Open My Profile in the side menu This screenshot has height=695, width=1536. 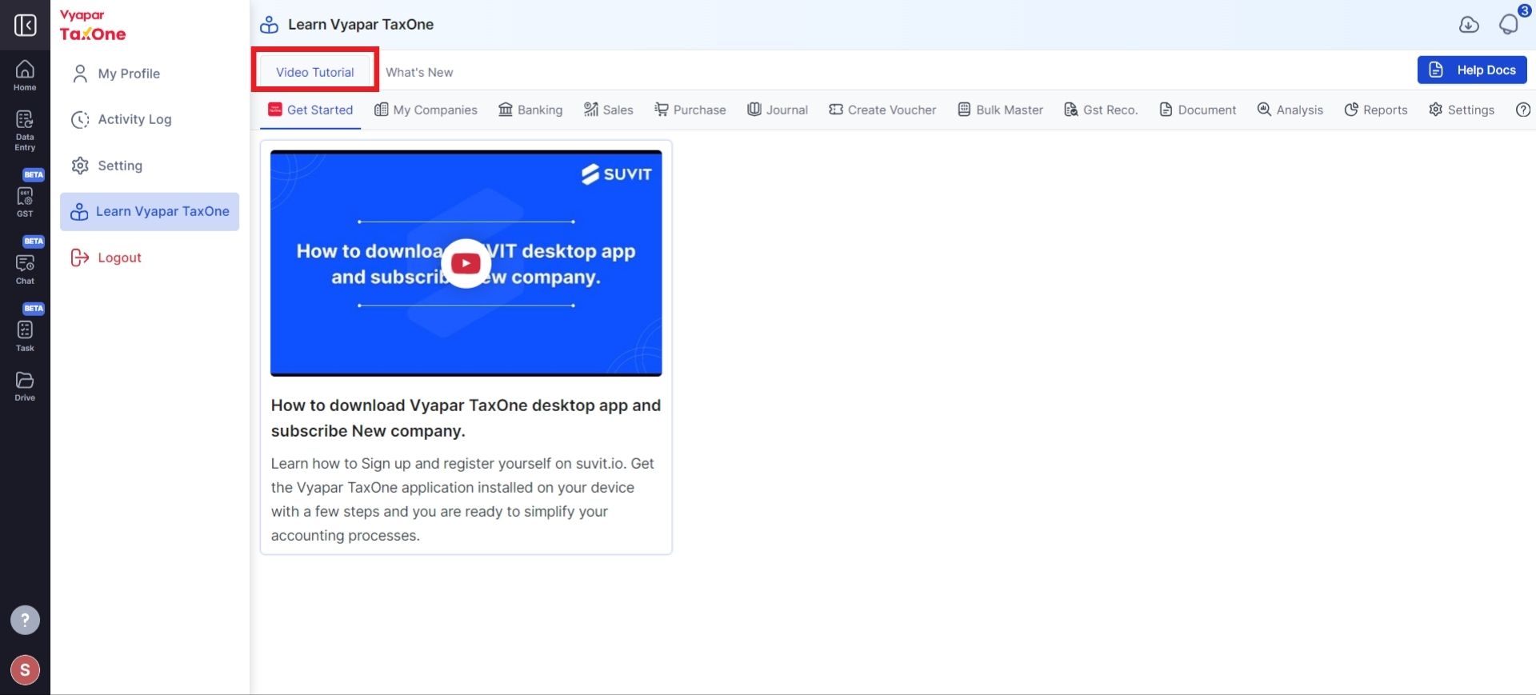tap(149, 74)
